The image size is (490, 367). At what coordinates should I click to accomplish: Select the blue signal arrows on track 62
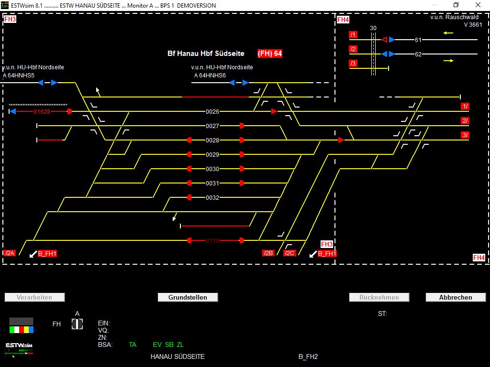point(389,54)
